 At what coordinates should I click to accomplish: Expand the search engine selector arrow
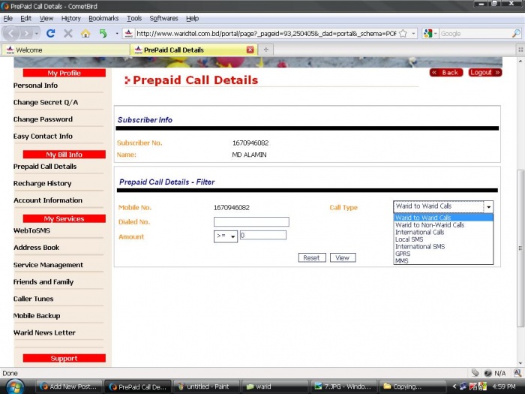435,34
